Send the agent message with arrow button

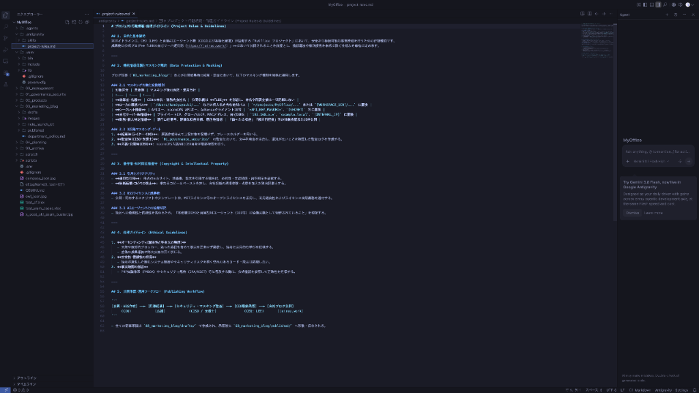tap(689, 161)
